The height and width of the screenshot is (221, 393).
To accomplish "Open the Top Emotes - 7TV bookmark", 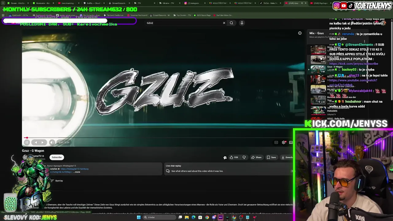I will click(x=182, y=15).
